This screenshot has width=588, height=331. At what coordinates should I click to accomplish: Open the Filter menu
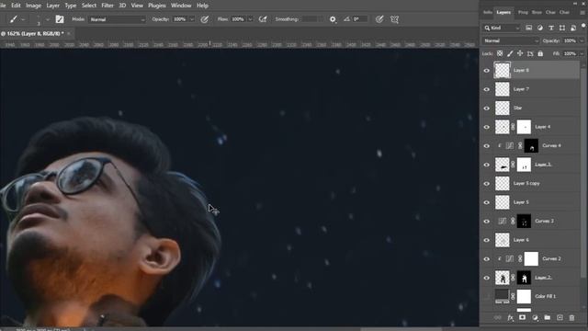(x=107, y=6)
